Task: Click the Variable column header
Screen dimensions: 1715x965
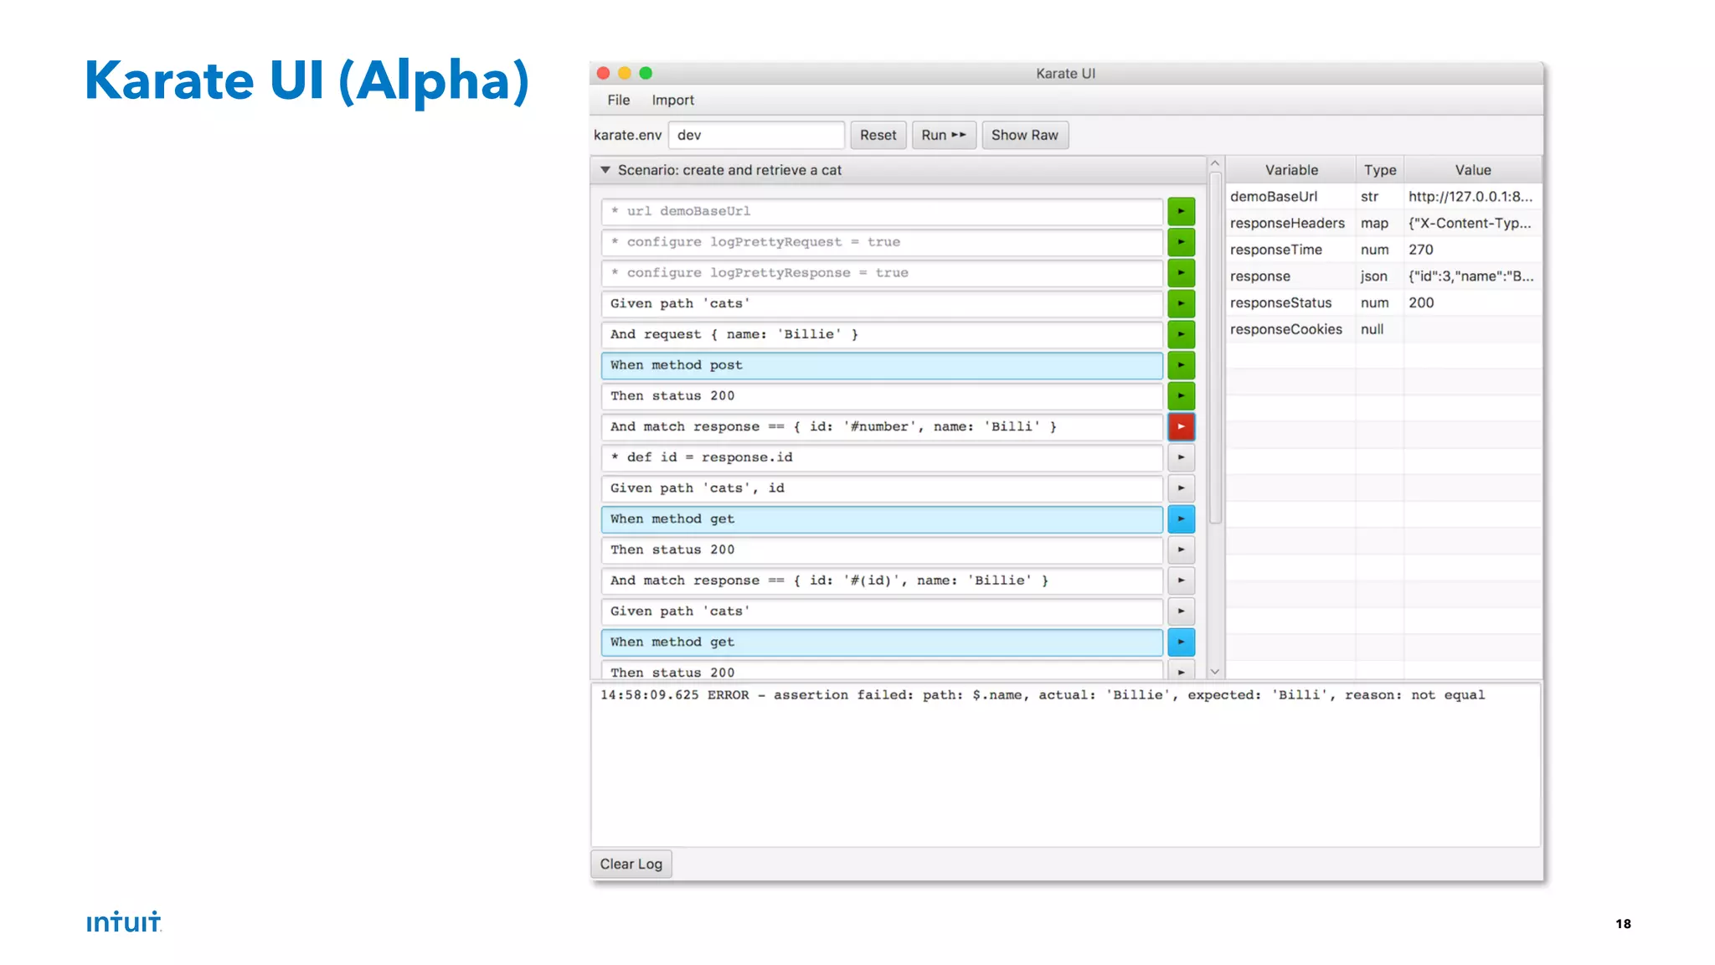Action: pos(1290,170)
